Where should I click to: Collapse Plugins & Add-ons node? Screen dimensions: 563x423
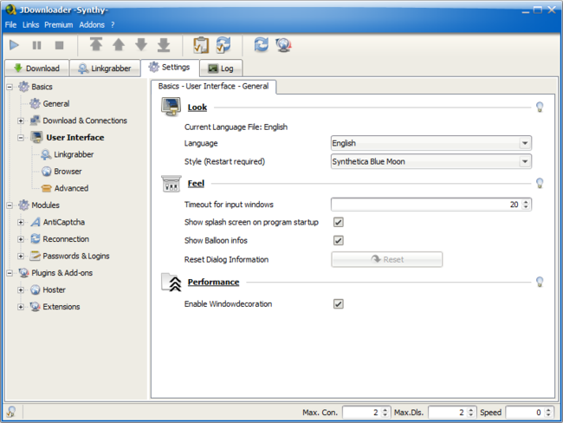click(10, 273)
